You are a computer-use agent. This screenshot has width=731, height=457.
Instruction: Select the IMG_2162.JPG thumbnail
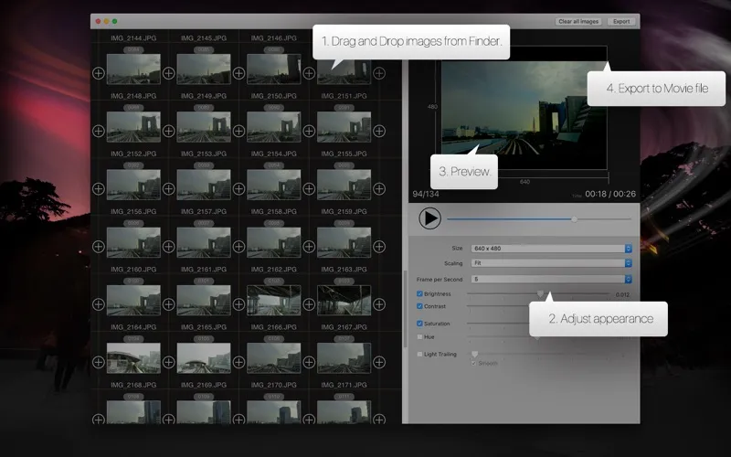coord(273,301)
